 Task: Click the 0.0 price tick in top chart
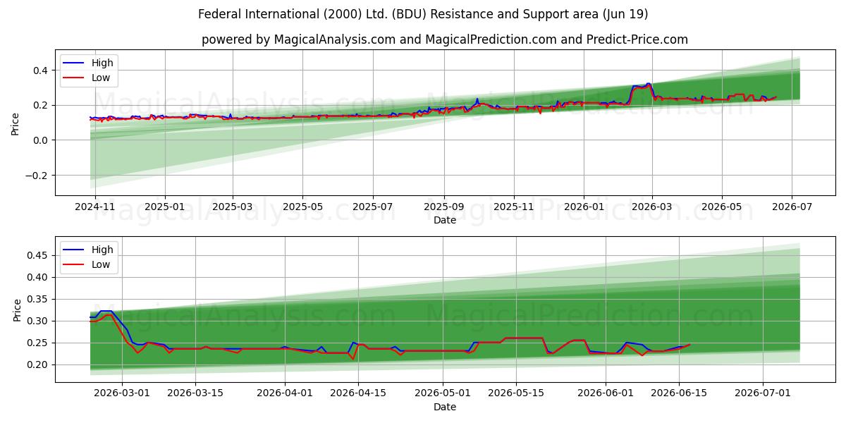click(39, 140)
